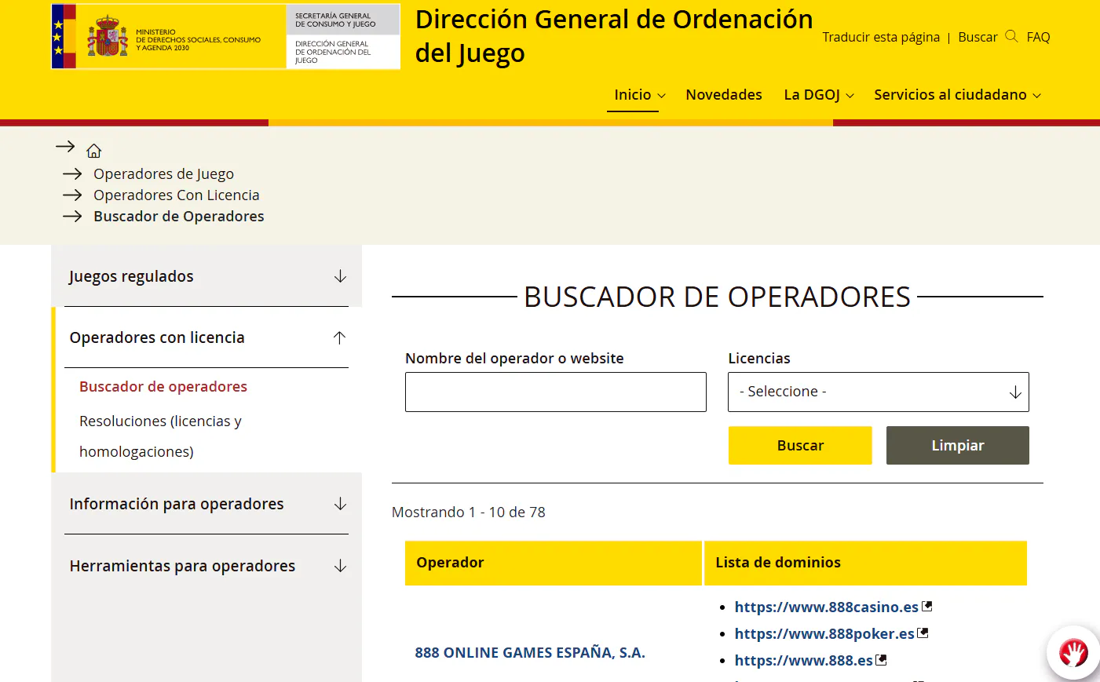
Task: Open the accessibility hand icon widget
Action: click(x=1073, y=652)
